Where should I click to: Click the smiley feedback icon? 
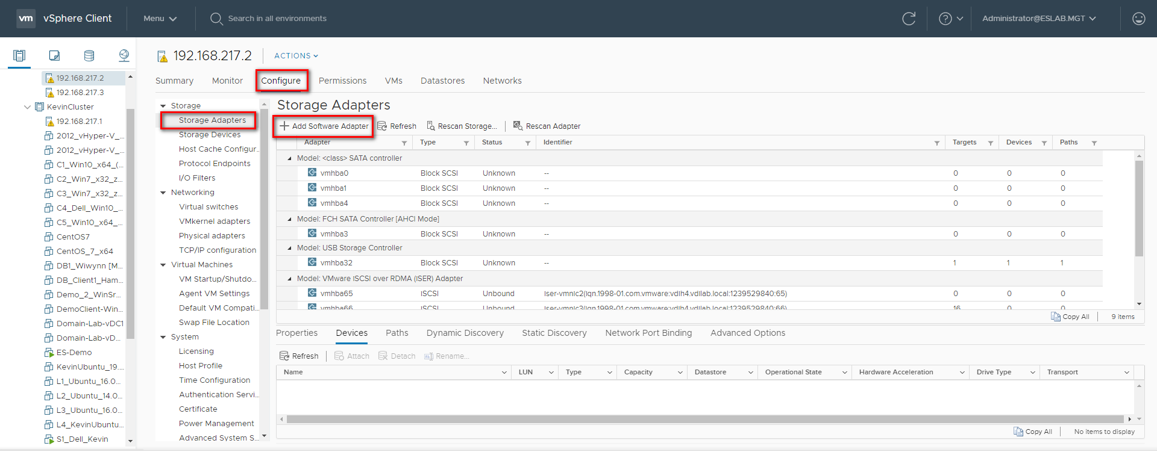click(1138, 19)
